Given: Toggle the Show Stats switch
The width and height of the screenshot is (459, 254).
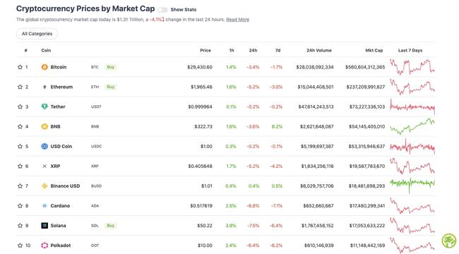Looking at the screenshot, I should [162, 10].
